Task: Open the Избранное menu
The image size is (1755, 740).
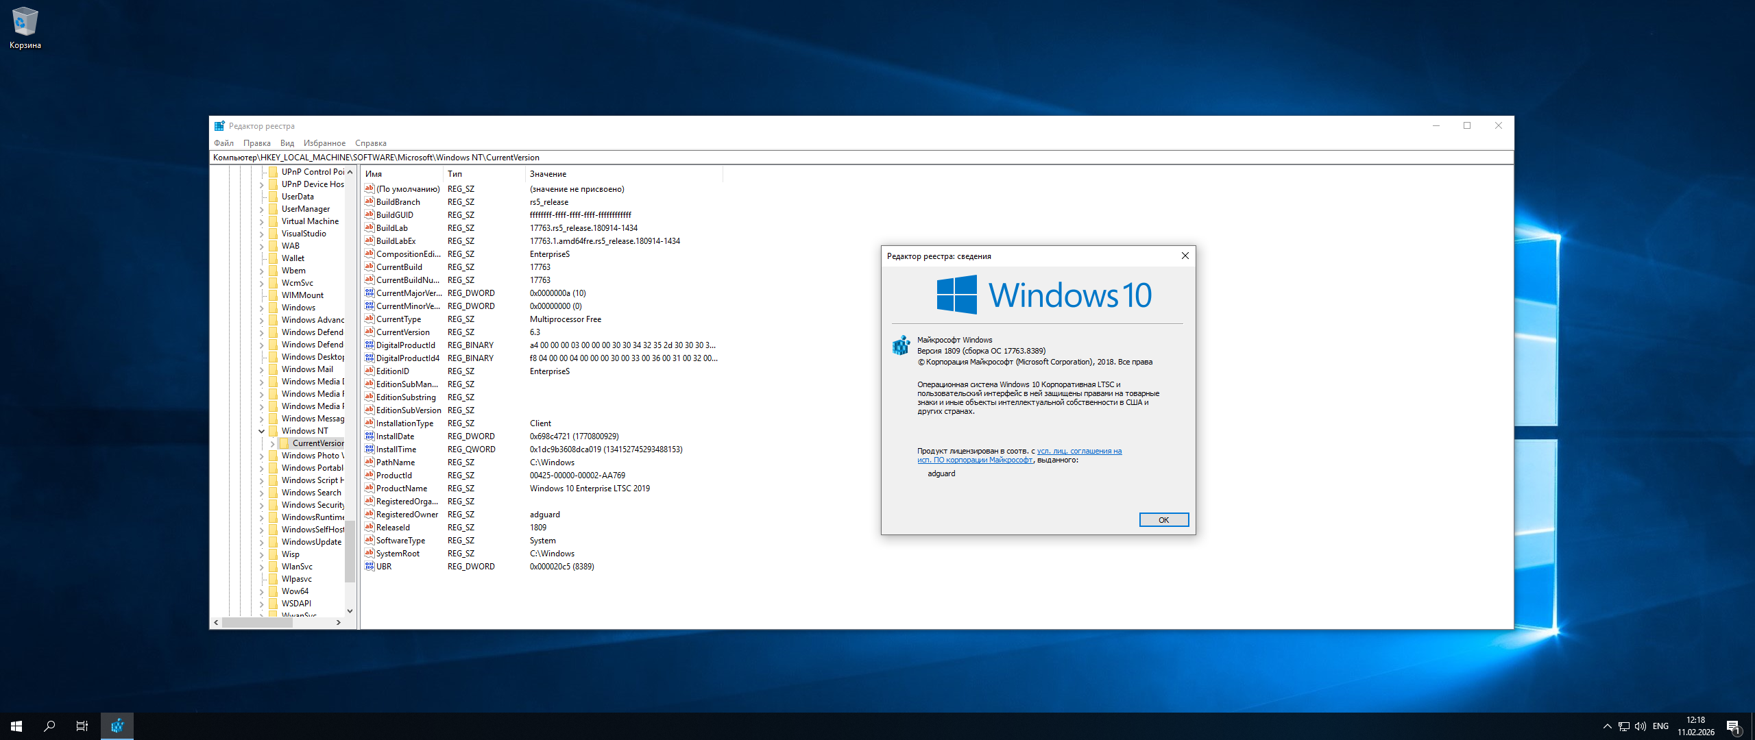Action: click(x=324, y=143)
